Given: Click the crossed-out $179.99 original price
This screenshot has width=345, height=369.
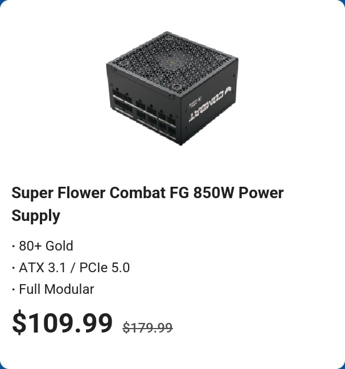Looking at the screenshot, I should [x=147, y=327].
